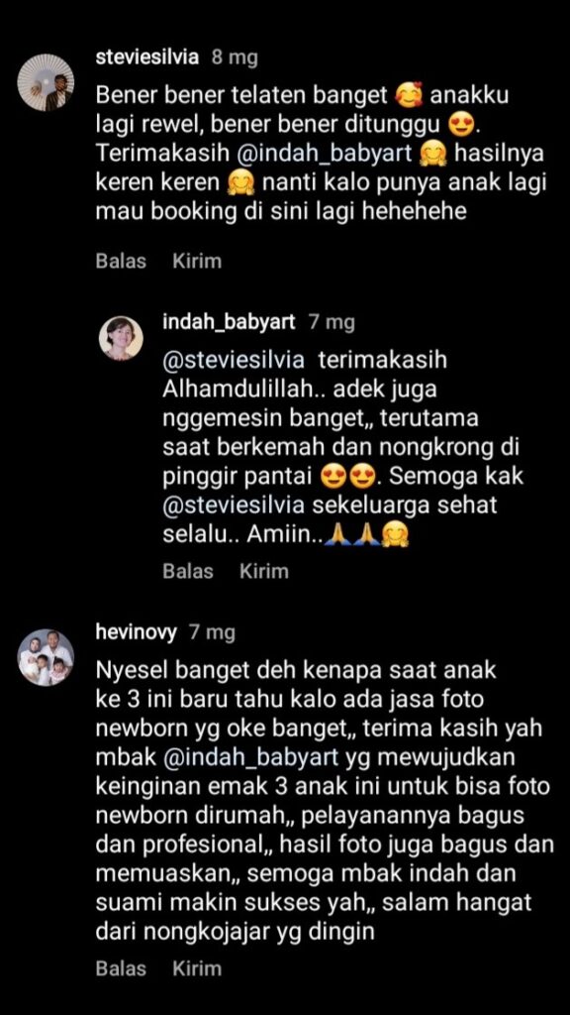Image resolution: width=570 pixels, height=1015 pixels.
Task: Tap the 7 mg timestamp beside hevinovy
Action: (x=212, y=632)
